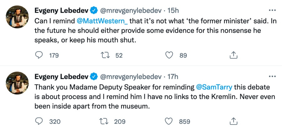
Task: Click the 17h timestamp
Action: (x=173, y=76)
